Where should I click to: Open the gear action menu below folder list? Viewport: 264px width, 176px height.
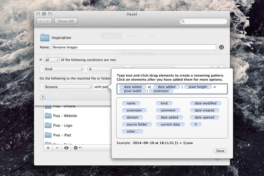point(77,148)
